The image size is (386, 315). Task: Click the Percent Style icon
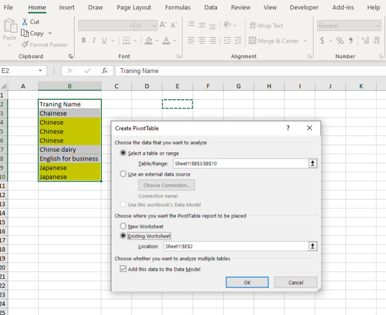340,40
